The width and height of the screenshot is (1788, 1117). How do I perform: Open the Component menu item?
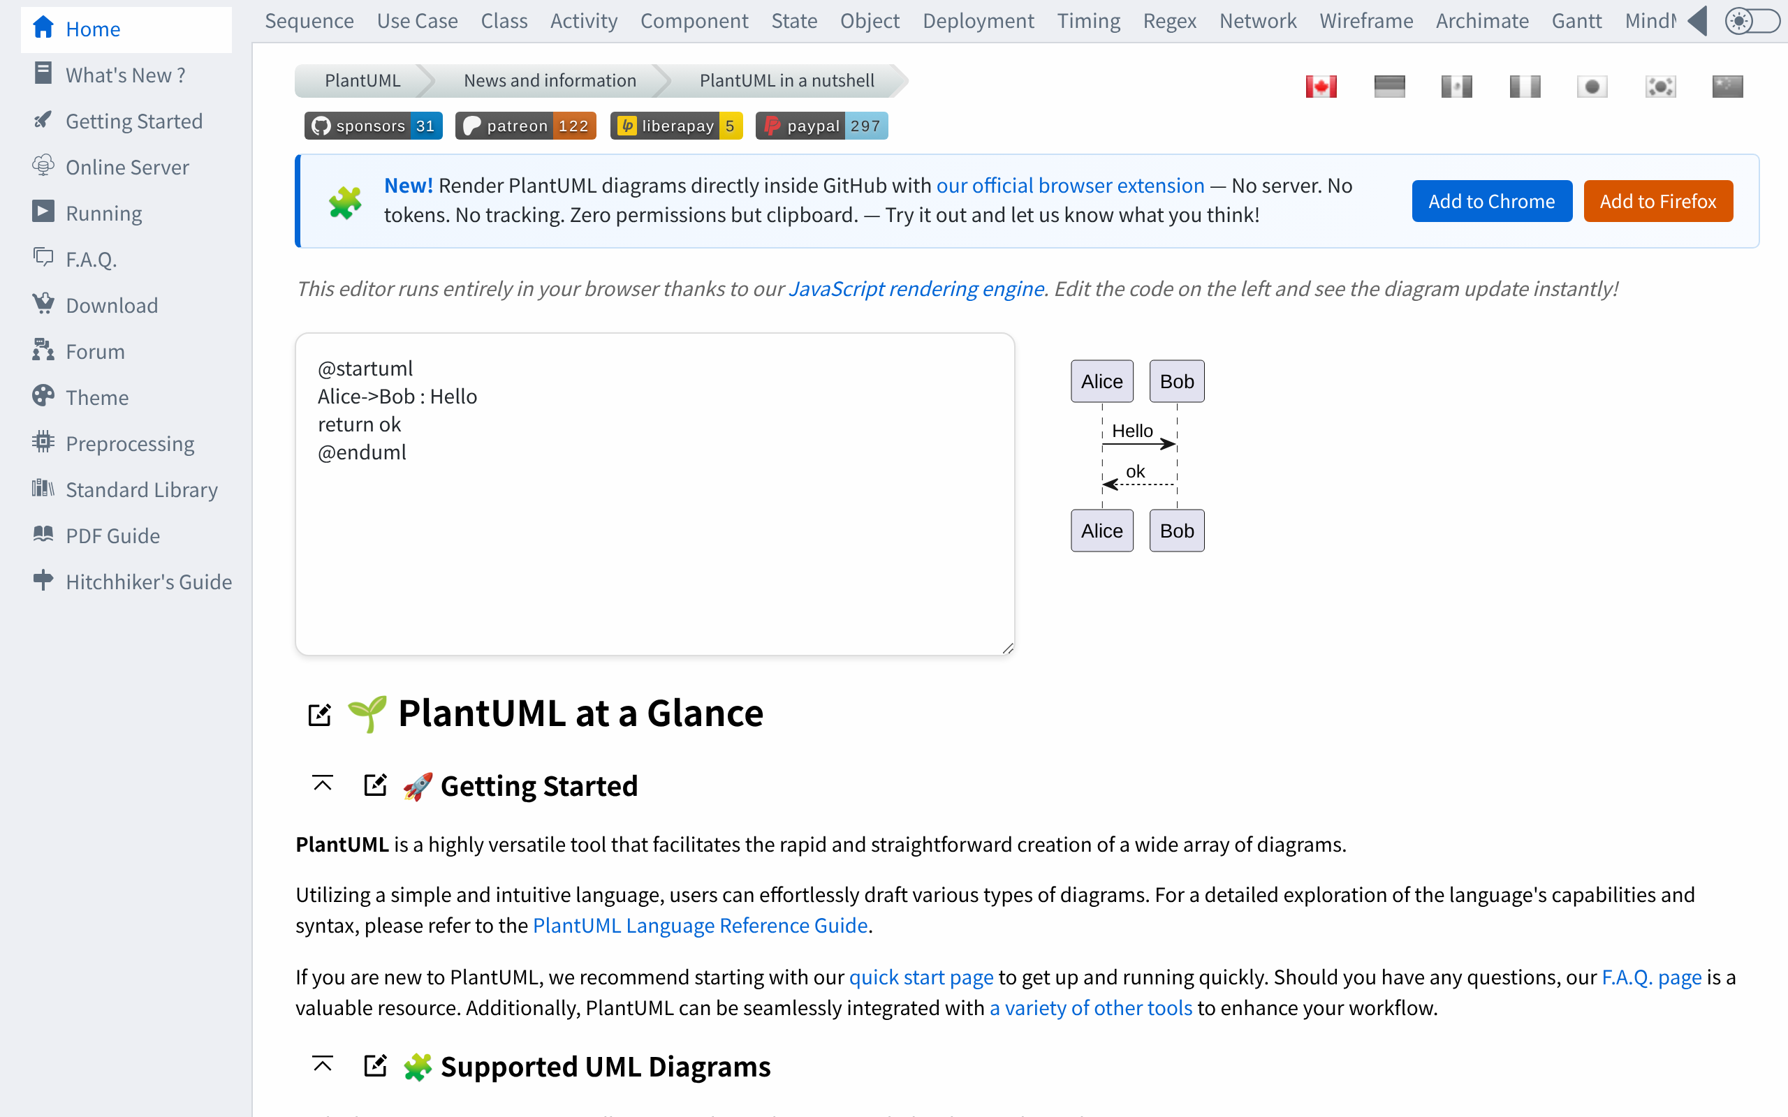694,21
